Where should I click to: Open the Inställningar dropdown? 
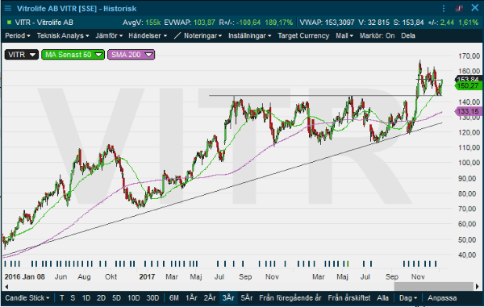pos(250,35)
